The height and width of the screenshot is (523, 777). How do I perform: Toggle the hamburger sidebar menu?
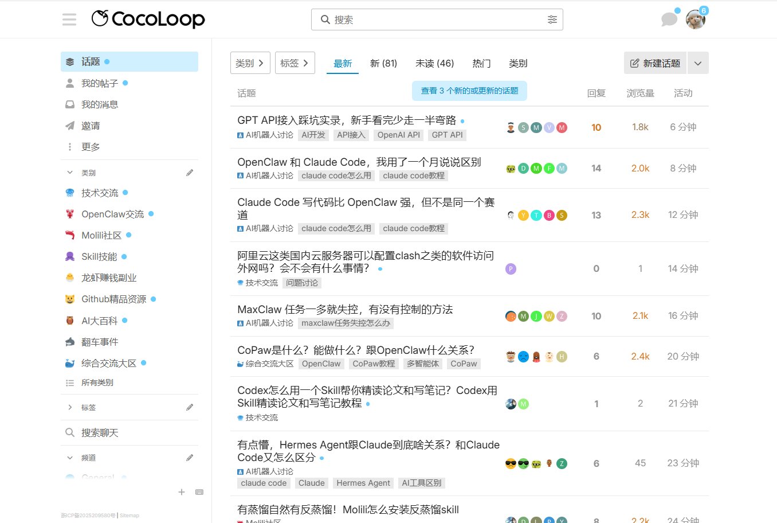click(x=69, y=19)
